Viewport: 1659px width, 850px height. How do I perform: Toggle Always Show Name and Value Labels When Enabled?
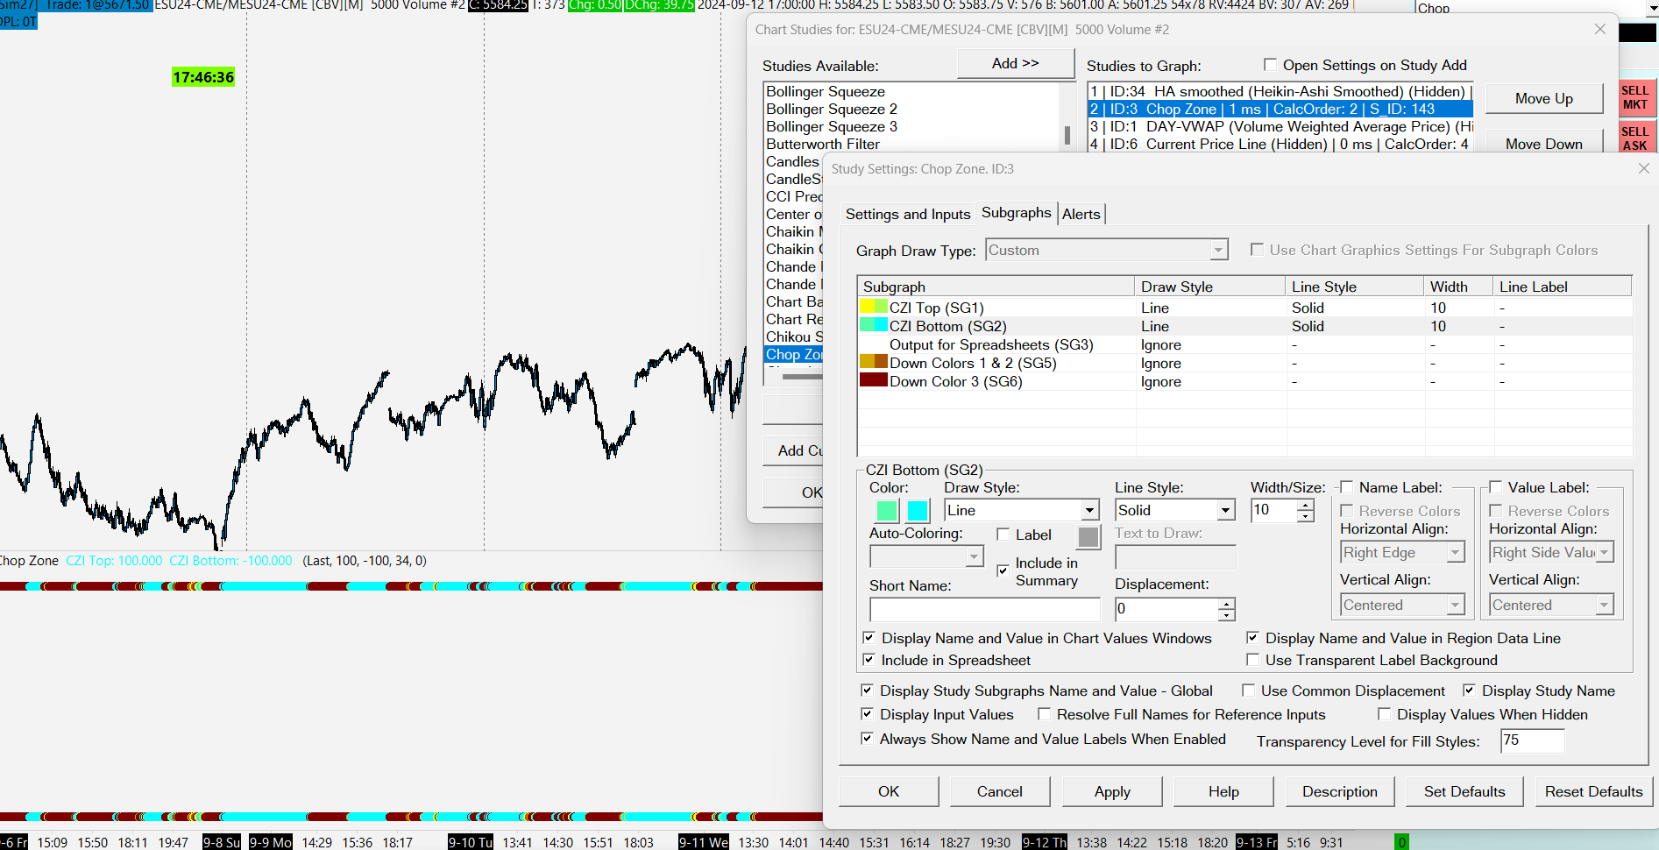point(868,739)
